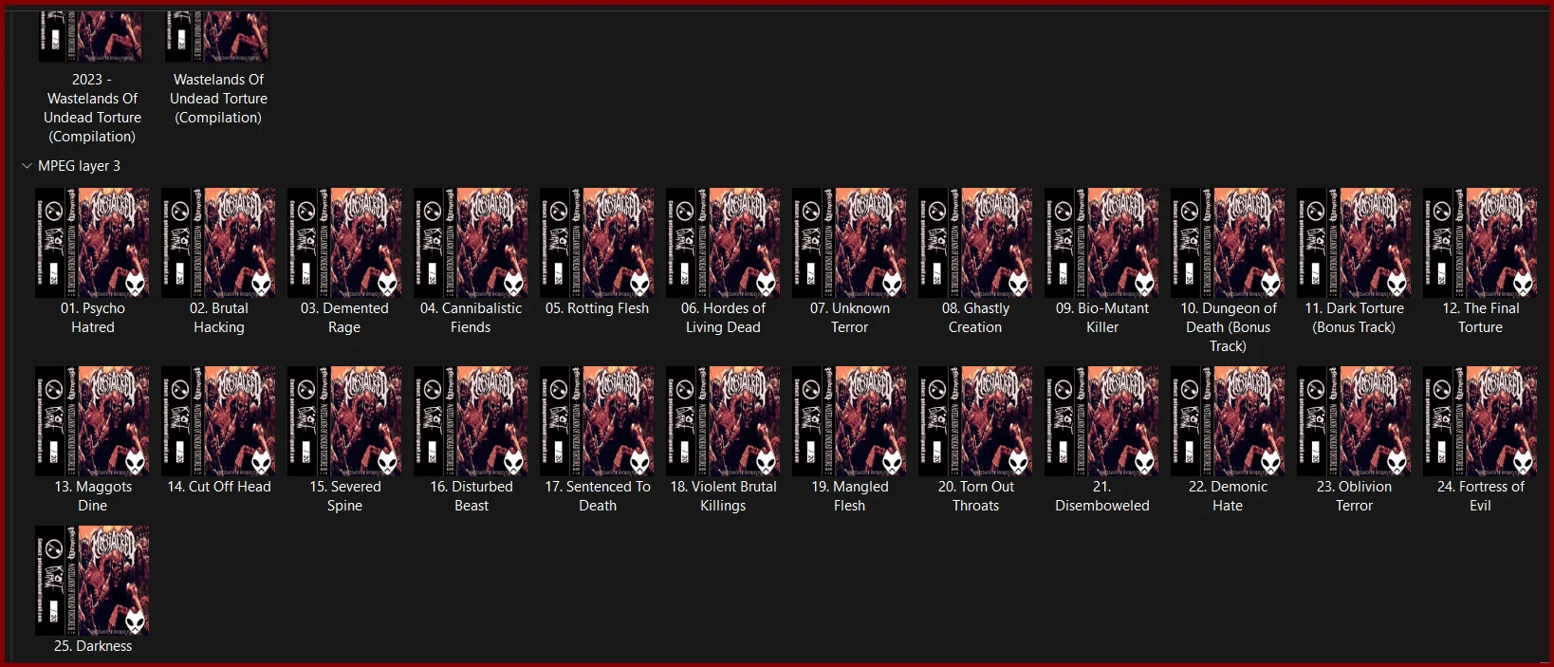The width and height of the screenshot is (1554, 667).
Task: Click the '06. Hordes of Living Dead' file name
Action: click(723, 318)
